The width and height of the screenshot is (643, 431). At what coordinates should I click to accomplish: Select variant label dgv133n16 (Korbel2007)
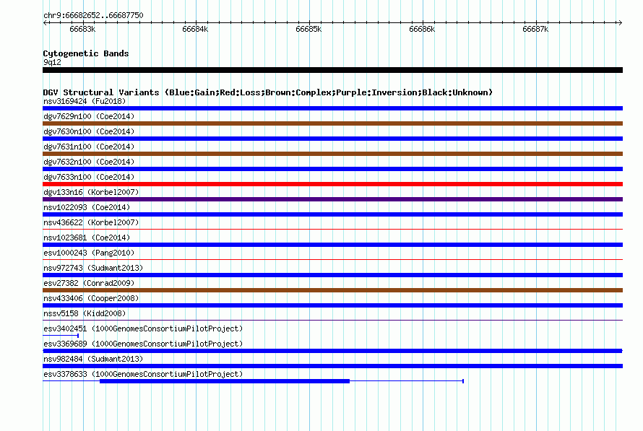coord(91,192)
